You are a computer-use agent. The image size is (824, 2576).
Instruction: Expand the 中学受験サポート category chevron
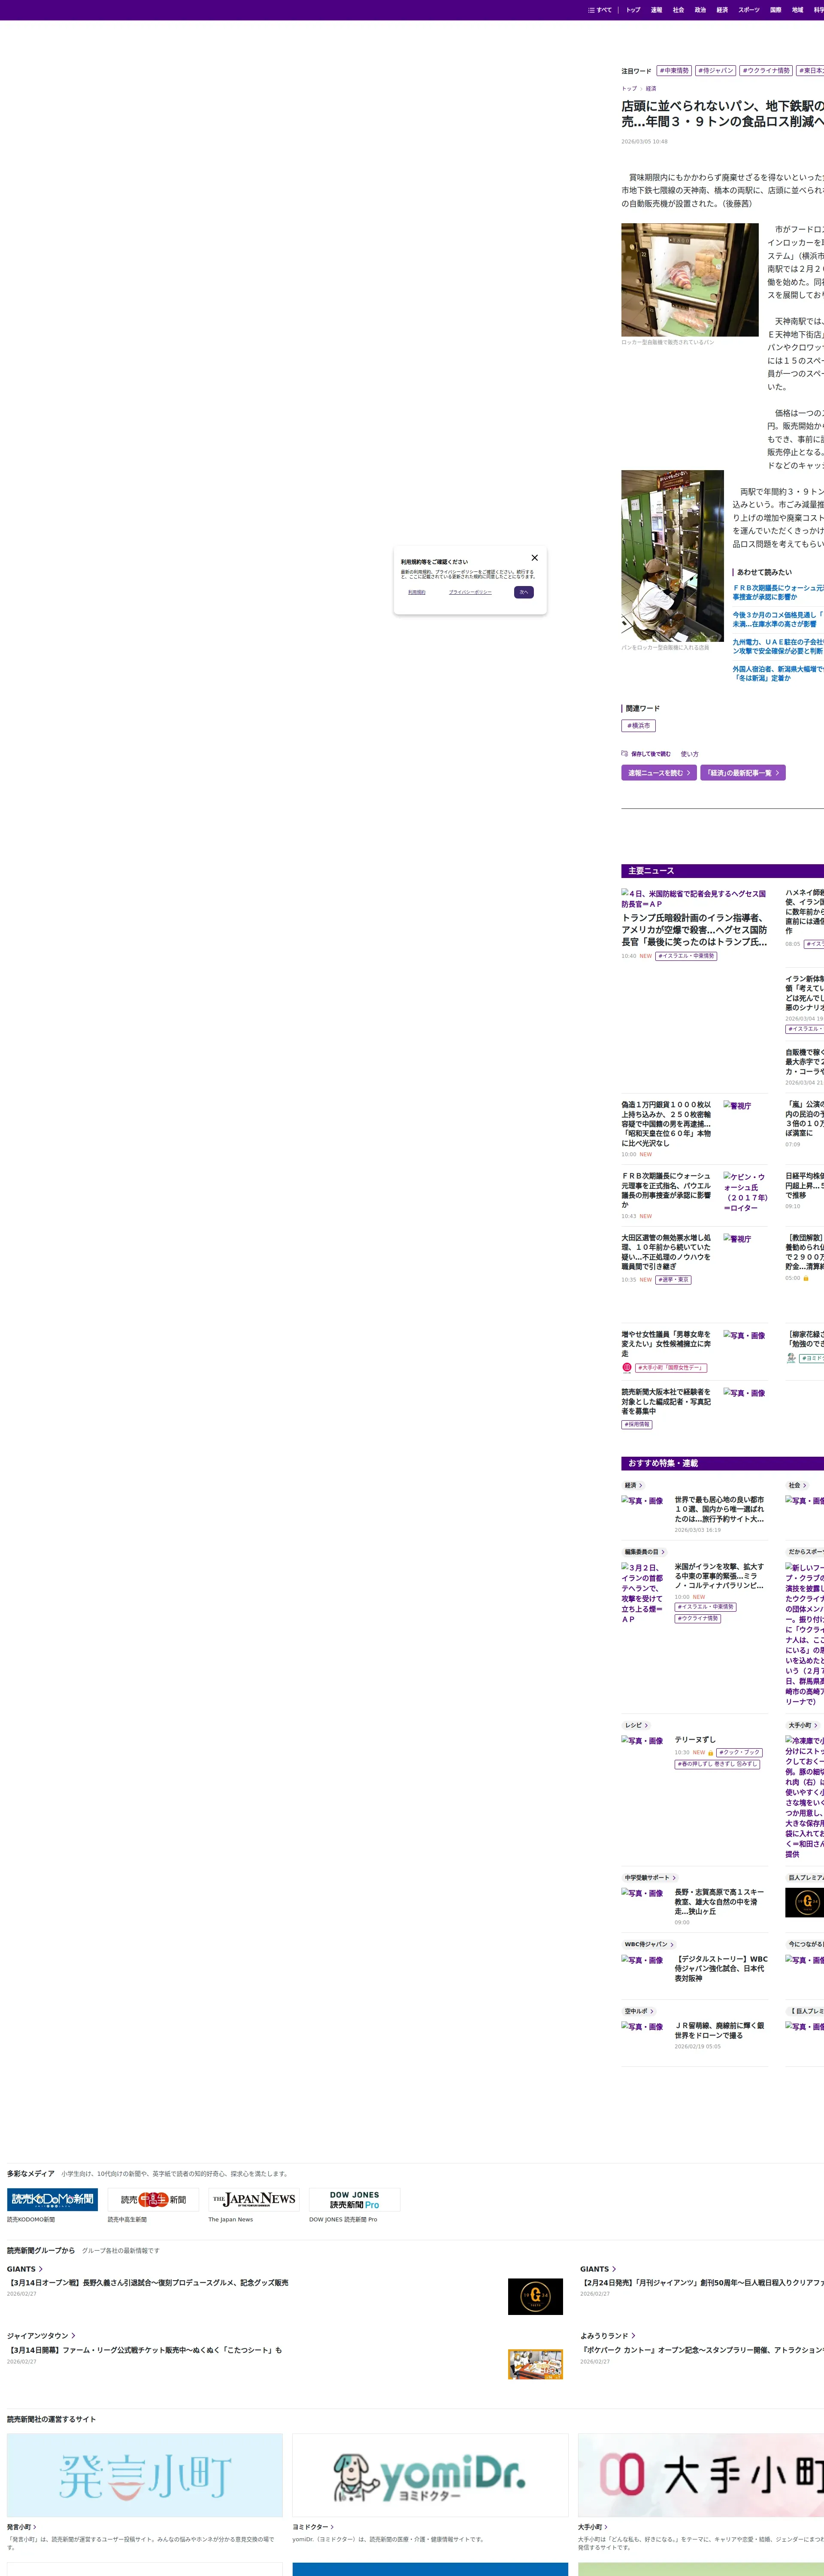[674, 1877]
